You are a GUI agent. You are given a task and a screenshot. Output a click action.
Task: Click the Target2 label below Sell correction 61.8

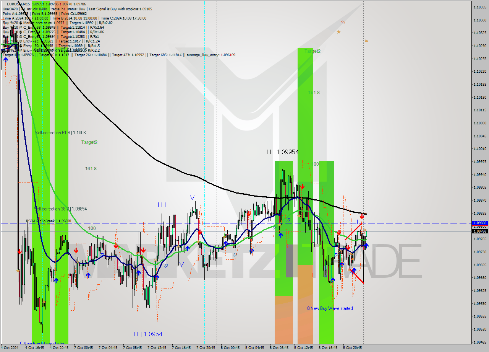pos(89,142)
